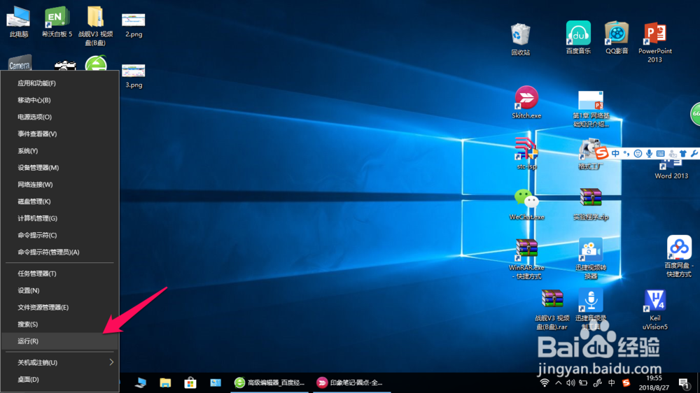Open the Sogou emoji smiley panel
The height and width of the screenshot is (393, 700).
pyautogui.click(x=638, y=153)
